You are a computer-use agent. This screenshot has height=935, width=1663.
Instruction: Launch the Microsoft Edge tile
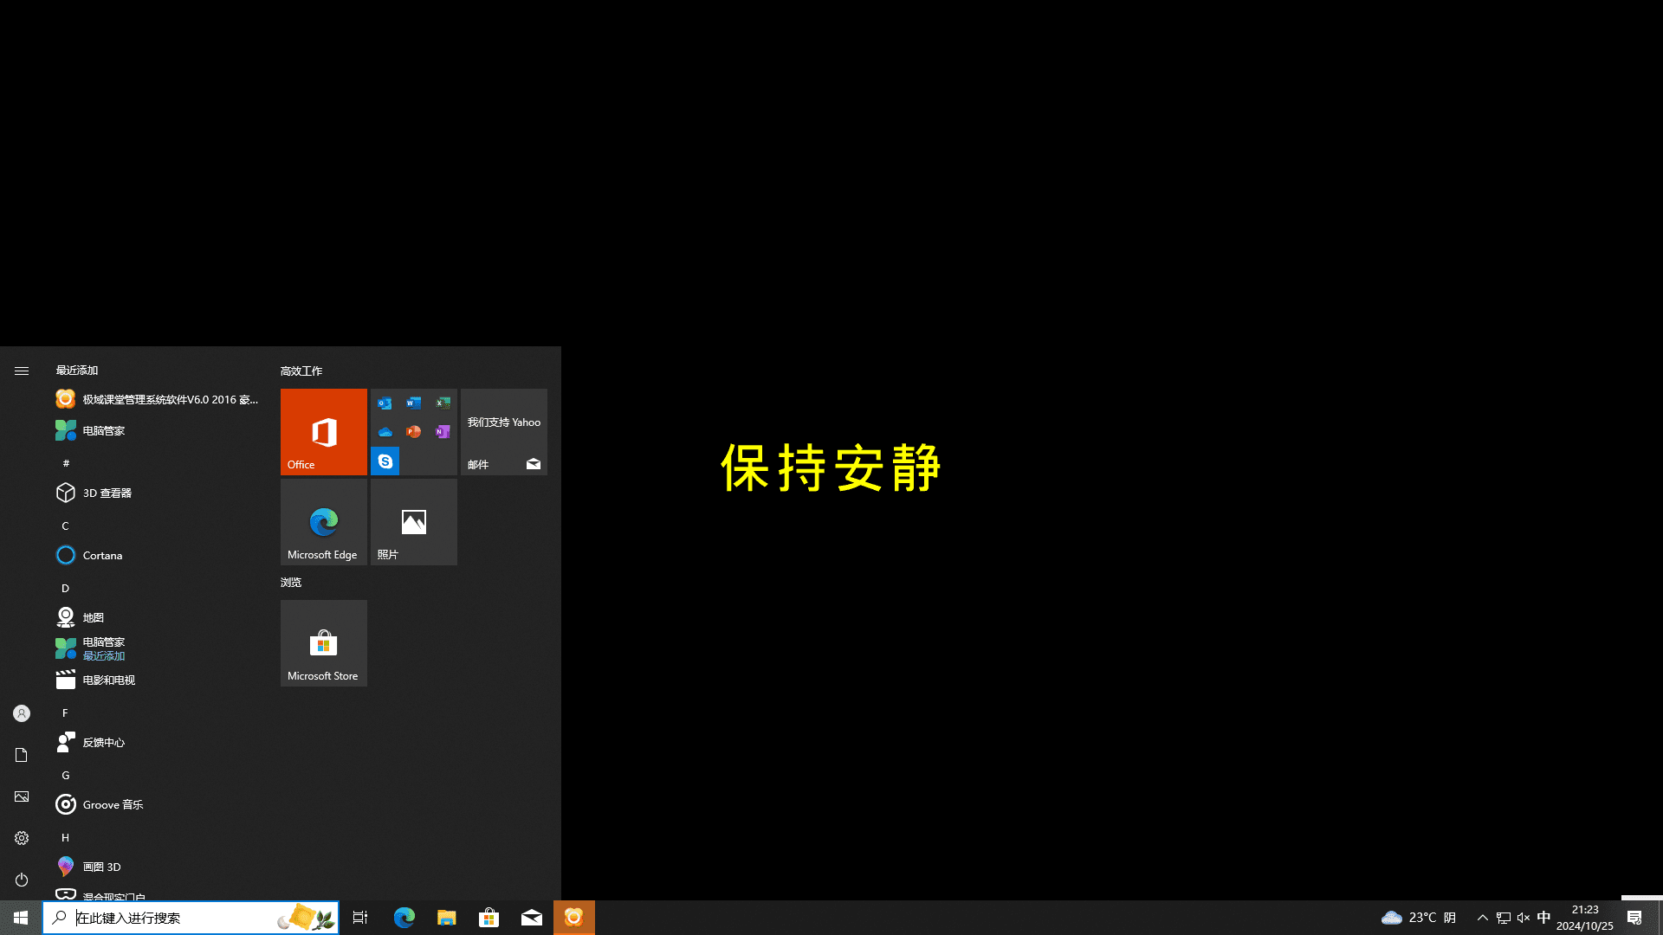[323, 521]
